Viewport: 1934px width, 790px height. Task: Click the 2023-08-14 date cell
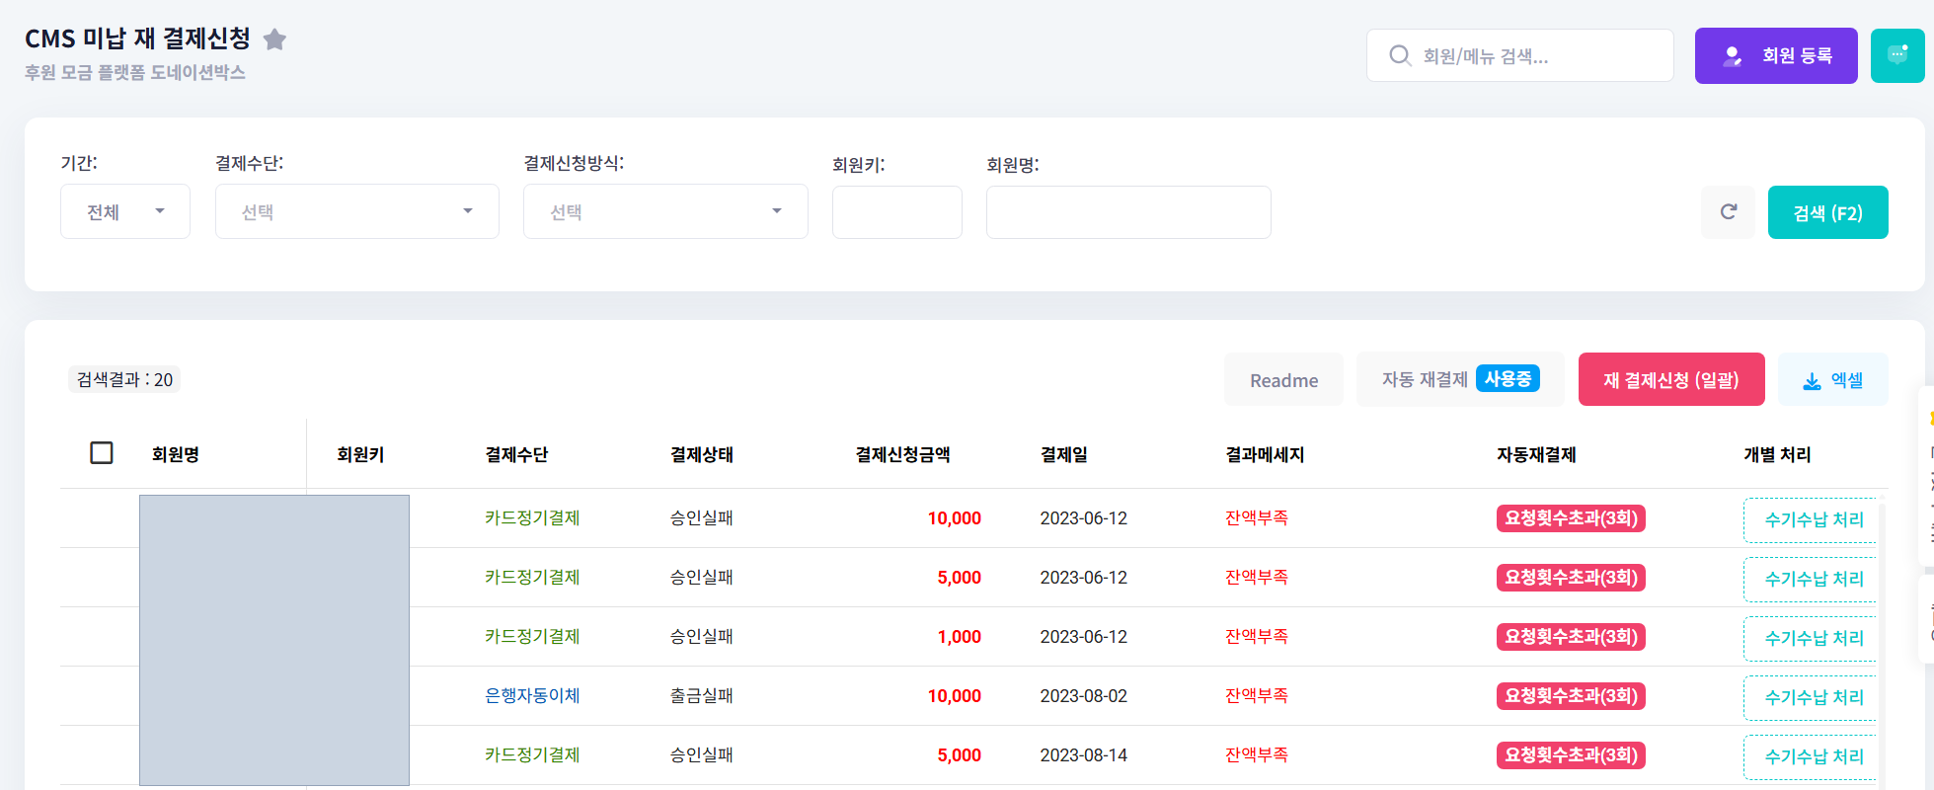click(x=1083, y=755)
